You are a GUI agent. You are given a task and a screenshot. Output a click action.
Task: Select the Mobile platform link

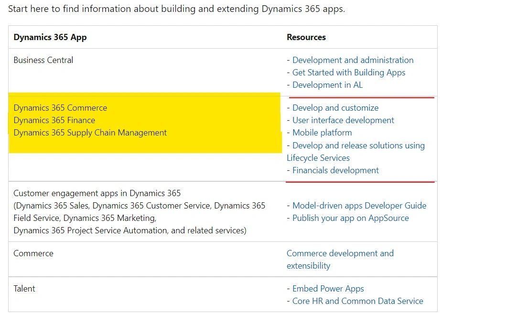pyautogui.click(x=322, y=133)
